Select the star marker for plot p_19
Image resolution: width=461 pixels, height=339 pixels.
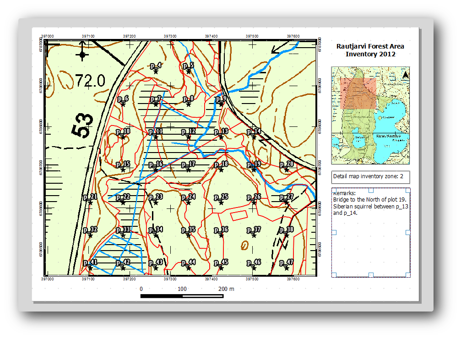click(x=254, y=169)
